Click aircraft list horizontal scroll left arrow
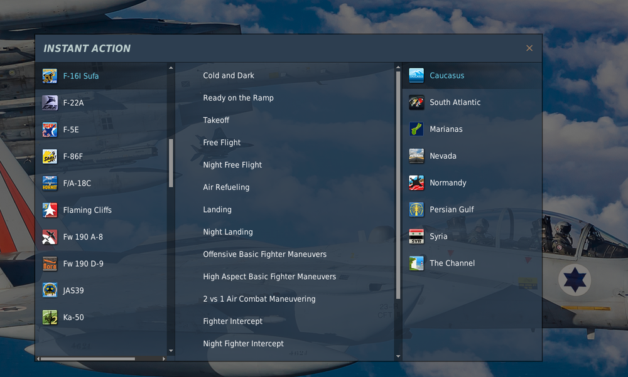This screenshot has height=377, width=628. [x=38, y=359]
